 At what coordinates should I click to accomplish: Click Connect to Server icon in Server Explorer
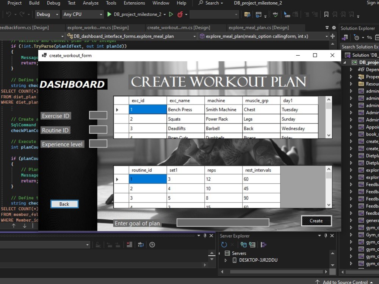252,245
